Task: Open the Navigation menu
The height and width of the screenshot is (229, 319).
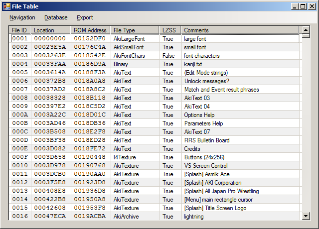Action: pyautogui.click(x=22, y=17)
